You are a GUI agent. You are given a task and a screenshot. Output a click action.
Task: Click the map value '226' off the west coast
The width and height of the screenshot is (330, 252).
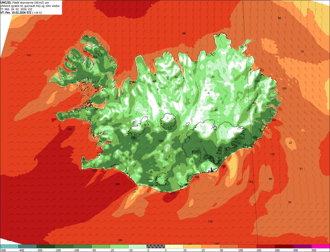[x=69, y=129]
